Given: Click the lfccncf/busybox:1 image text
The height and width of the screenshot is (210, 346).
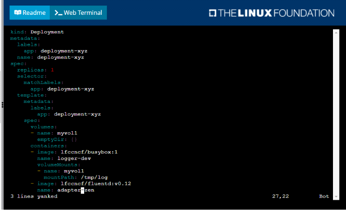Looking at the screenshot, I should pos(89,152).
